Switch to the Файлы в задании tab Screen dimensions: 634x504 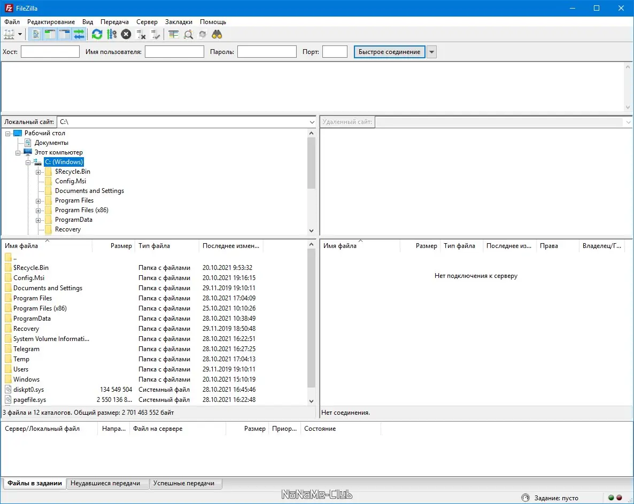(x=35, y=483)
